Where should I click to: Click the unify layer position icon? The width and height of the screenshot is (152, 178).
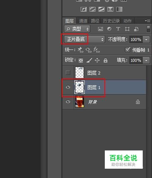tap(80, 50)
